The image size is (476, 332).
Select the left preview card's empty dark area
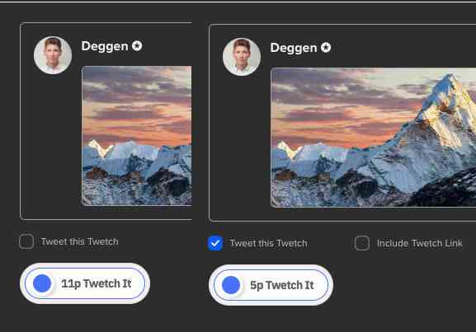click(52, 146)
